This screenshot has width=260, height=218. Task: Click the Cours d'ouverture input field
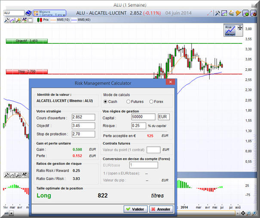[x=83, y=117]
